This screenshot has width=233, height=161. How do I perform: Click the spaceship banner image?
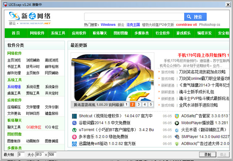(112, 78)
